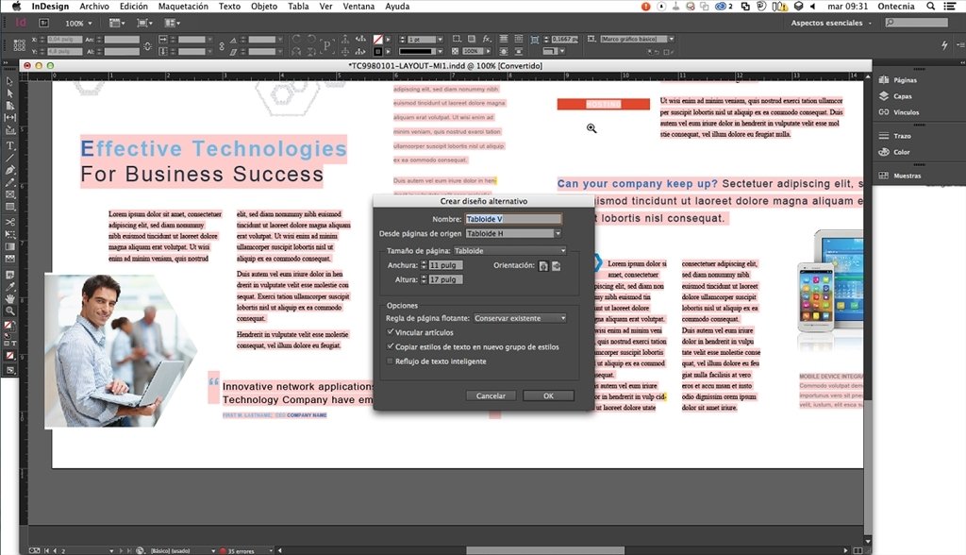Screen dimensions: 966x555
Task: Open the zoom level 100% dropdown
Action: pos(78,23)
